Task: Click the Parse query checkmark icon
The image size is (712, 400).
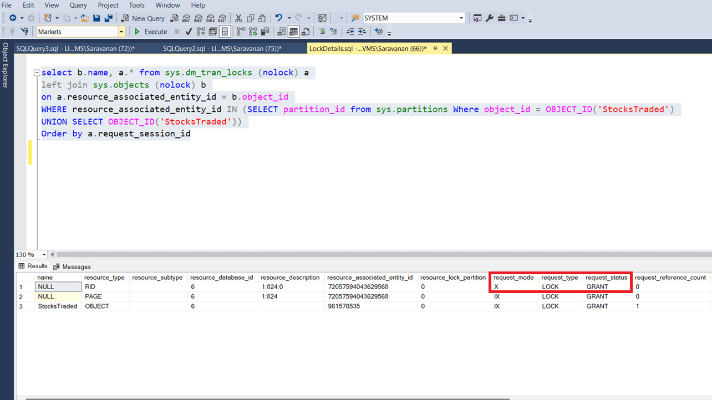Action: [189, 32]
